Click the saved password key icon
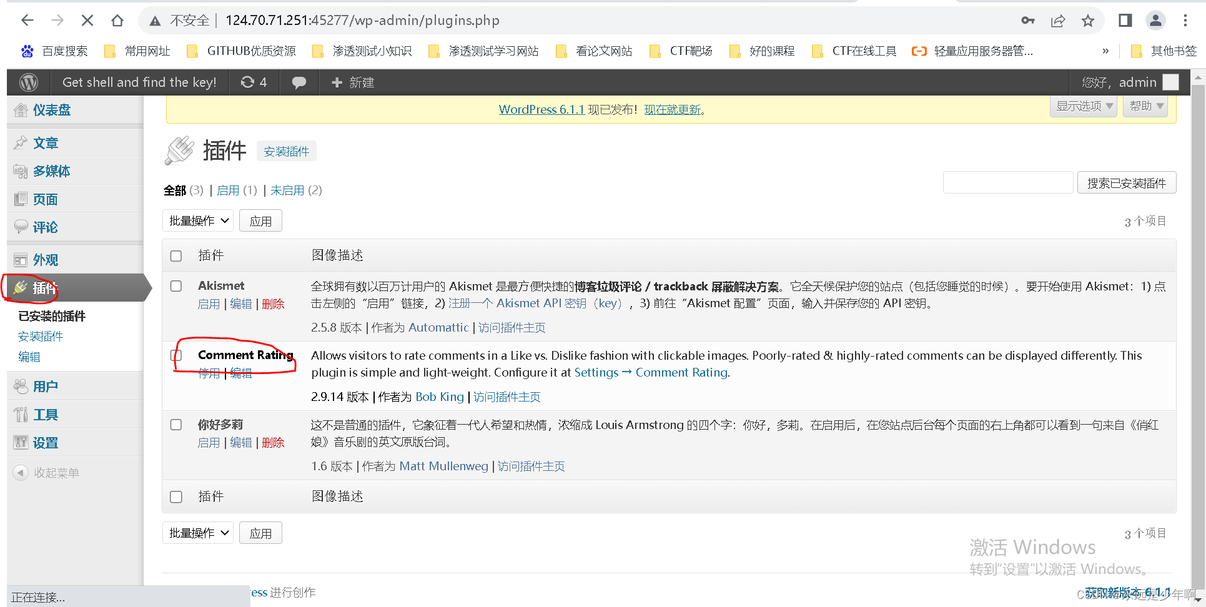 (1028, 21)
